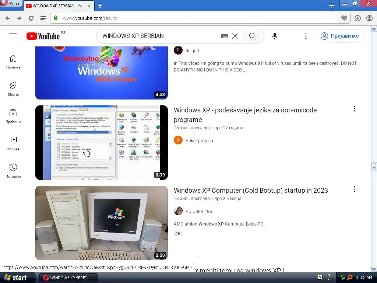Open Cold Bootup beige PC thumbnail
The width and height of the screenshot is (377, 283).
(102, 223)
